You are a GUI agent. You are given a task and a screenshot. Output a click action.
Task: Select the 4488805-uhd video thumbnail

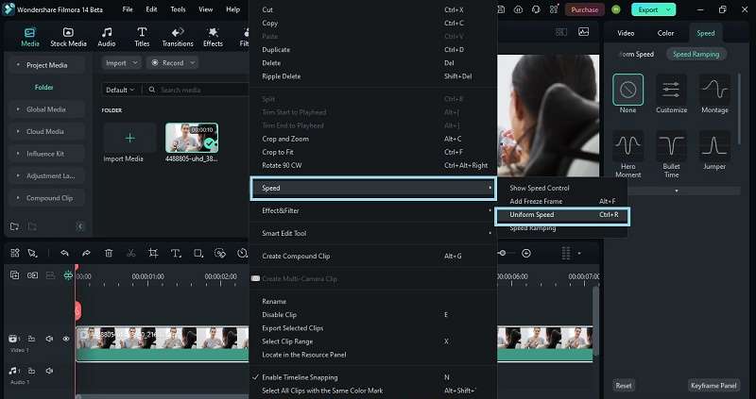tap(192, 138)
